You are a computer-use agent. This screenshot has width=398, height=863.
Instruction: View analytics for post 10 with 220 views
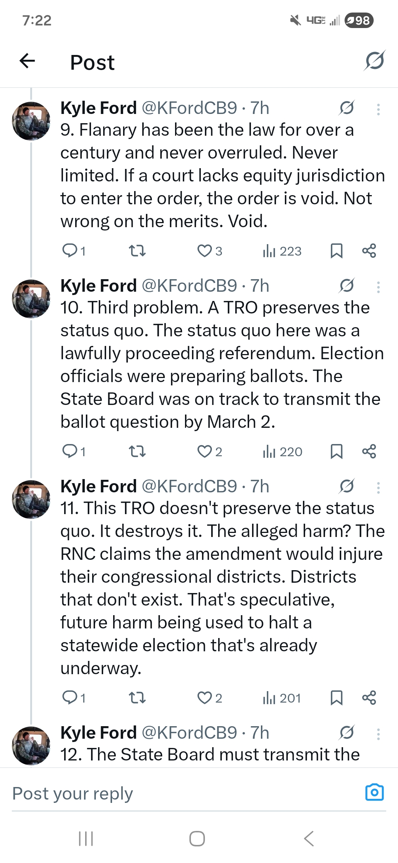click(283, 451)
